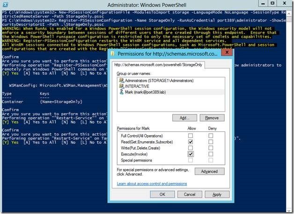The width and height of the screenshot is (294, 214).
Task: Click the {Name=StorageOnly} key text
Action: tap(61, 102)
